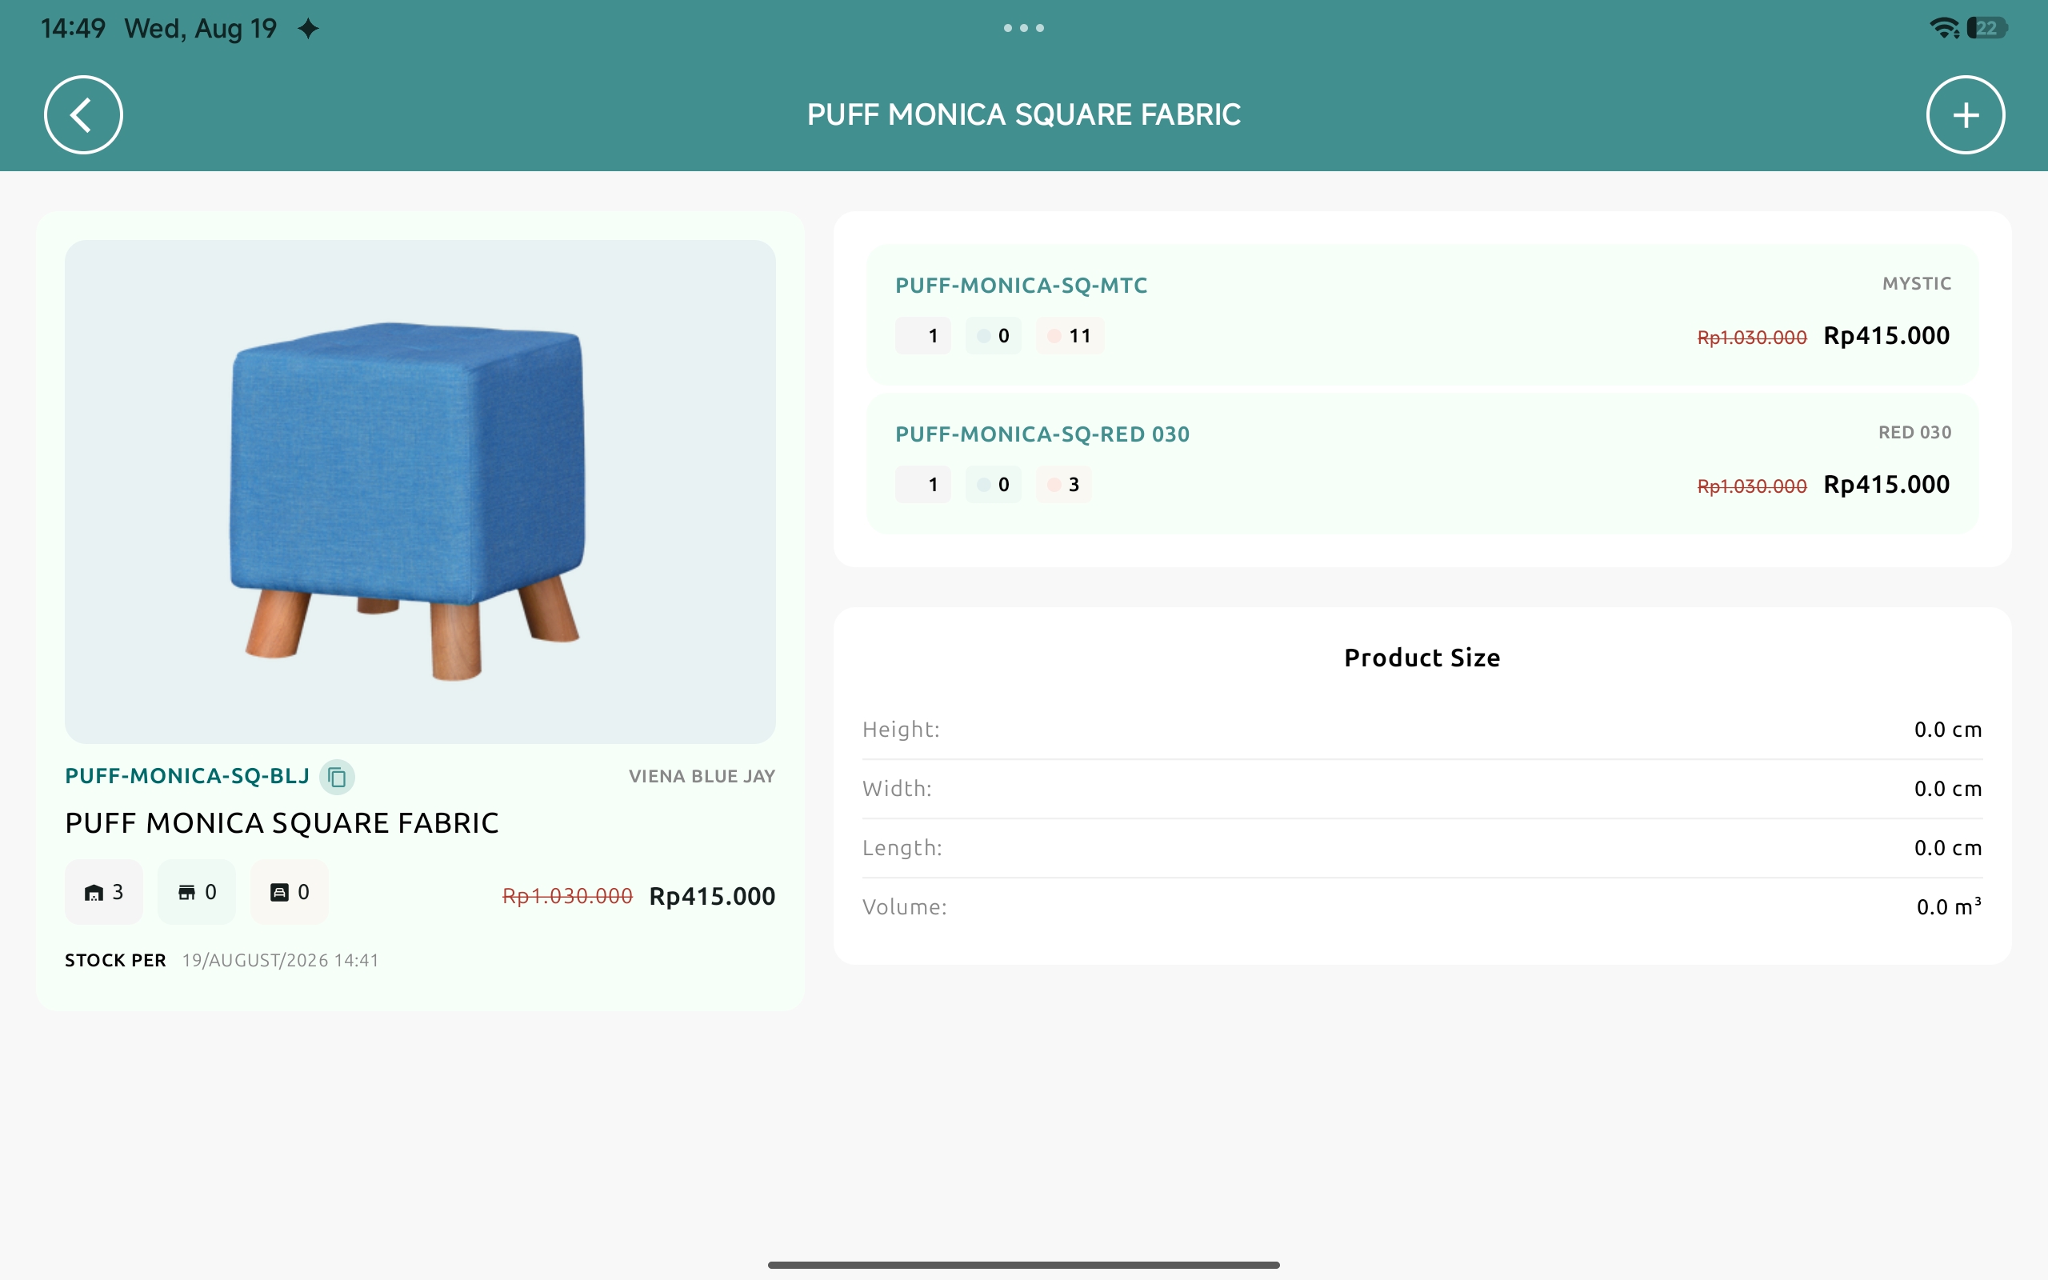Viewport: 2048px width, 1280px height.
Task: Tap Rp415.000 price in MTC row
Action: (x=1886, y=336)
